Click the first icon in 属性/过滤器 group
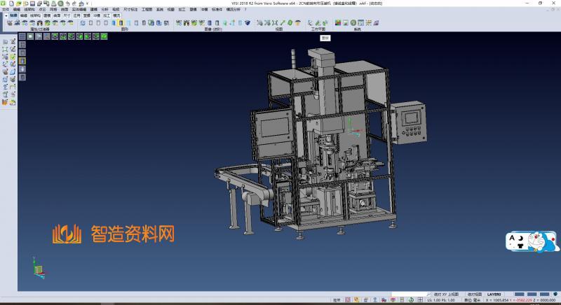The image size is (561, 305). click(8, 23)
